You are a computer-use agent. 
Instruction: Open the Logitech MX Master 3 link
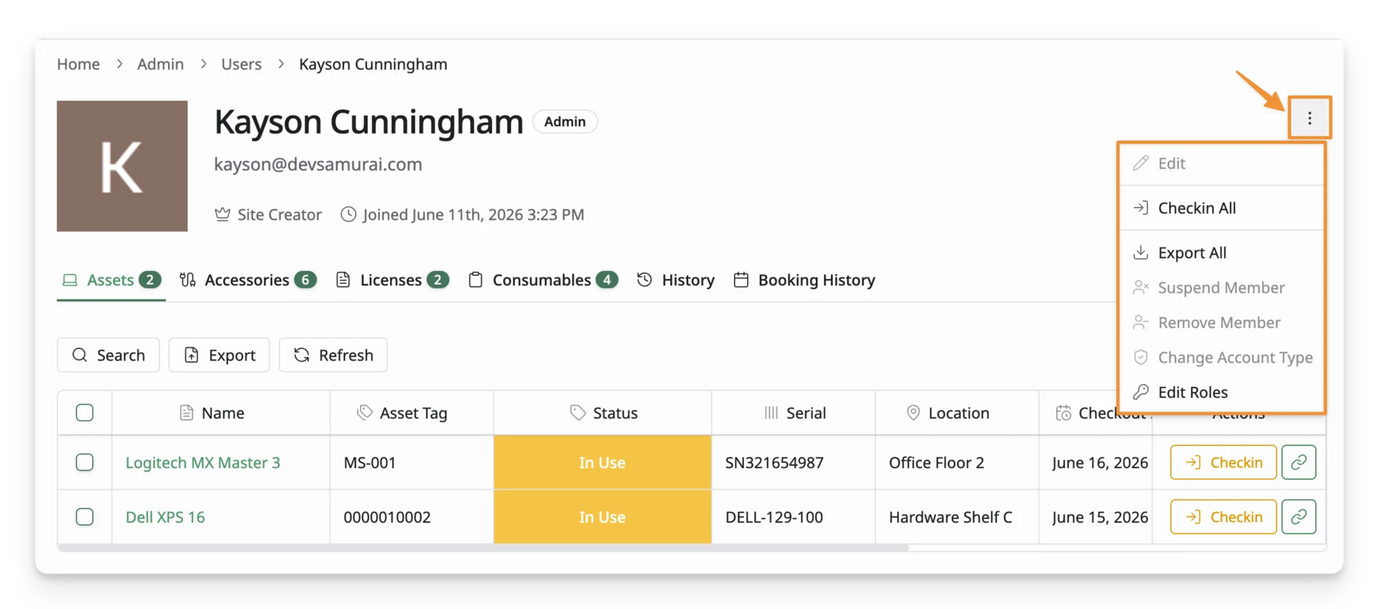tap(203, 462)
